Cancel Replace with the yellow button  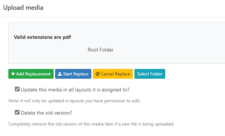click(x=113, y=74)
